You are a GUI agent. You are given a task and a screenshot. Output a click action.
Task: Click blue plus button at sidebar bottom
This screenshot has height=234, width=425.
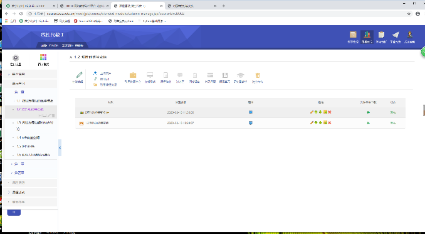(14, 212)
